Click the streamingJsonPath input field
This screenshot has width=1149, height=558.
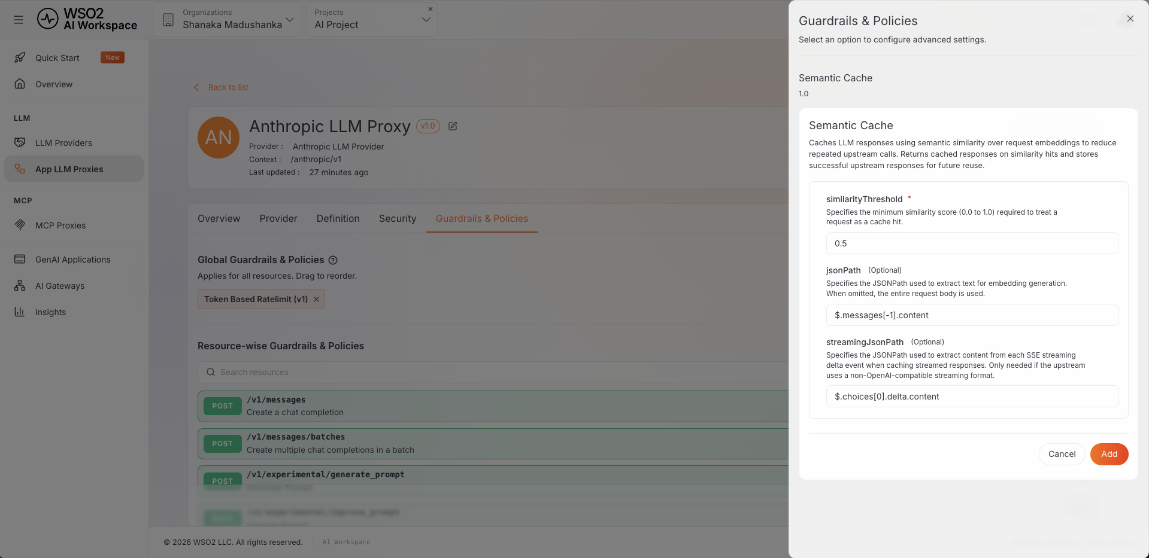(972, 397)
